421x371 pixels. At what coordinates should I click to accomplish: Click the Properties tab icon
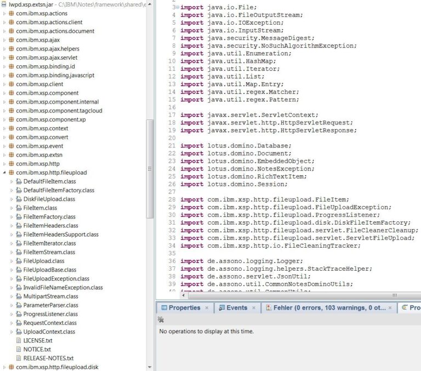pos(164,307)
